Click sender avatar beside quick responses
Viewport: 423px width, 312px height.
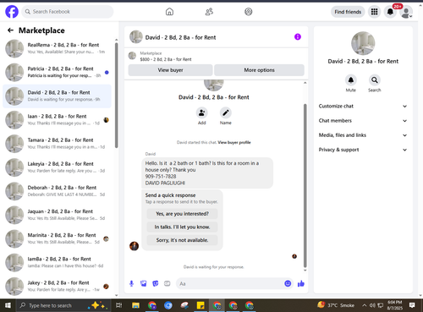(134, 246)
